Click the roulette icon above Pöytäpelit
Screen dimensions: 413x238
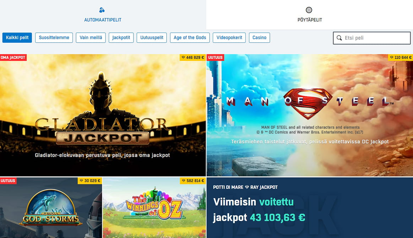309,10
